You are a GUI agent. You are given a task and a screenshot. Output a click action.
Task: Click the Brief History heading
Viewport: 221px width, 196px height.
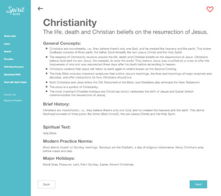tap(56, 104)
